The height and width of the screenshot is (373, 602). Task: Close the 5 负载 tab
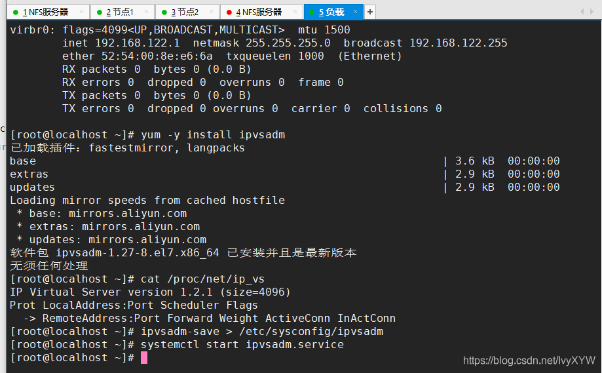coord(355,12)
